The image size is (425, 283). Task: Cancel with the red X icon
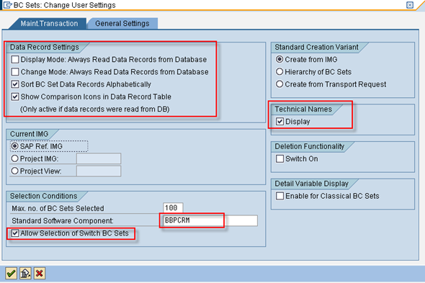coord(40,273)
